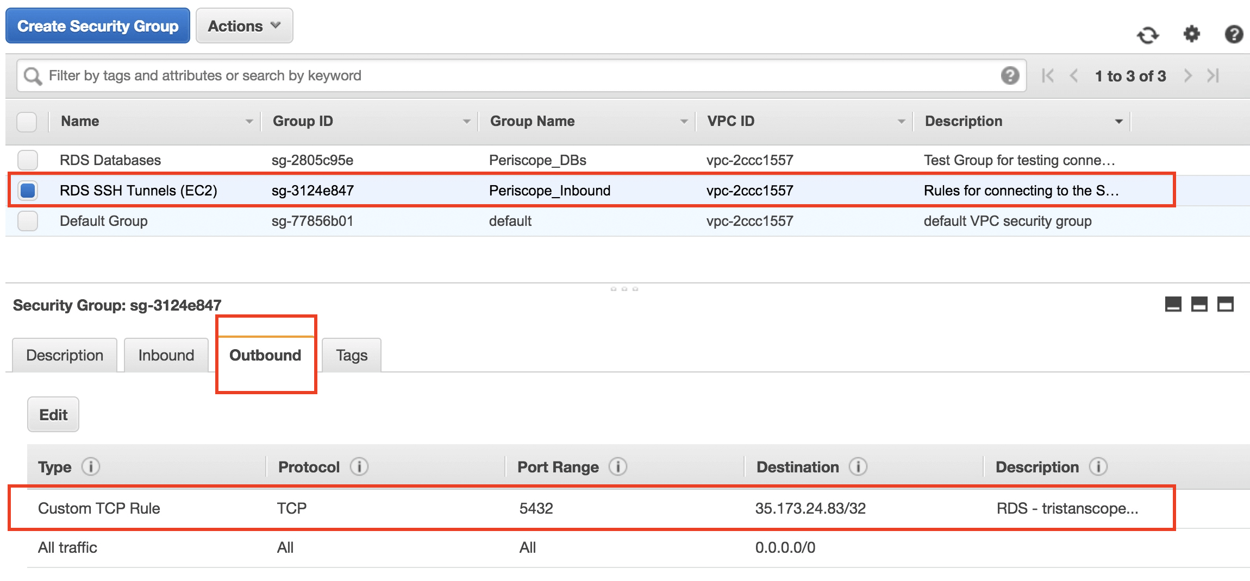This screenshot has width=1250, height=581.
Task: Click the Create Security Group button
Action: tap(98, 26)
